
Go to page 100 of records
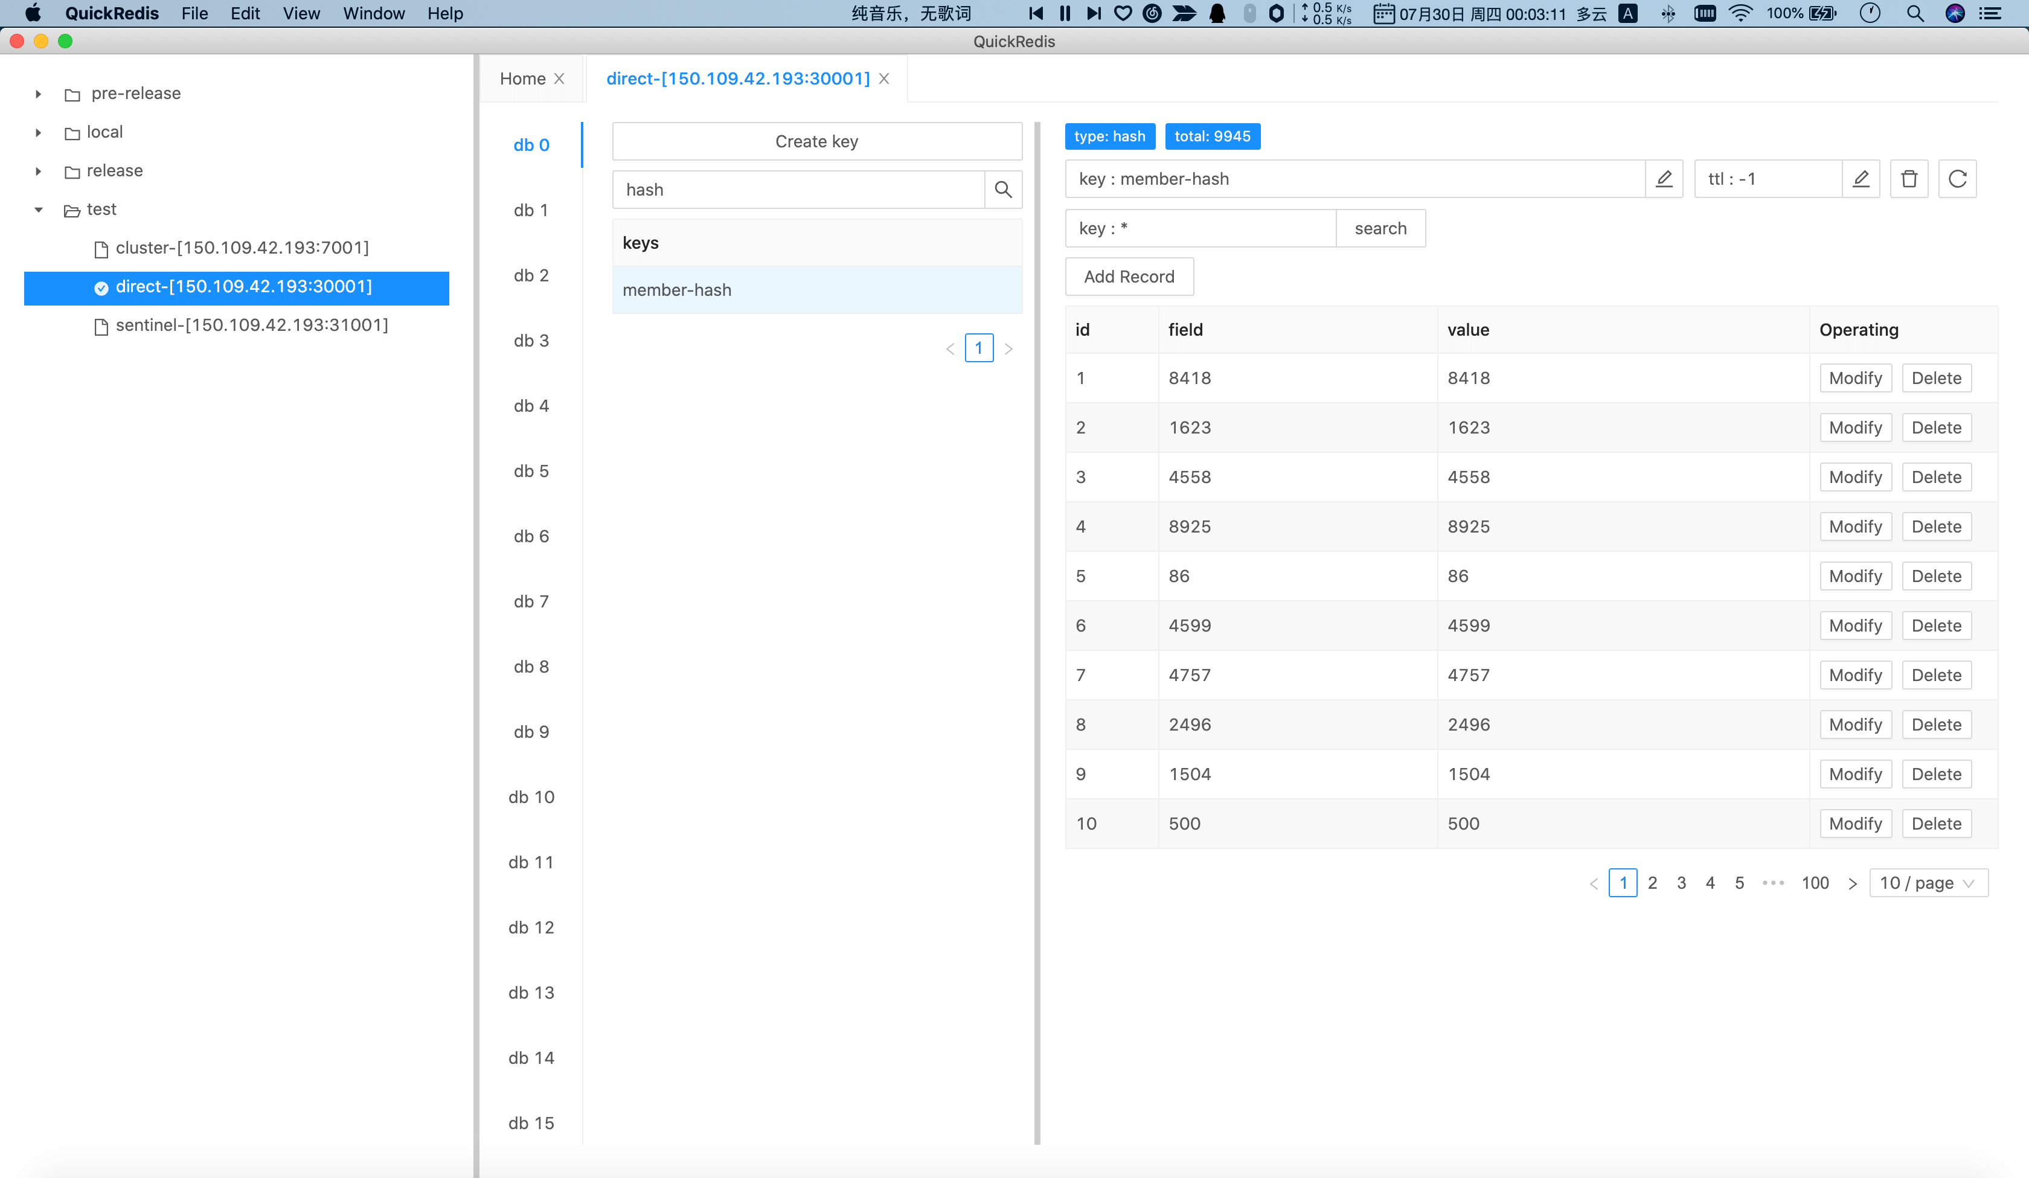pyautogui.click(x=1814, y=883)
